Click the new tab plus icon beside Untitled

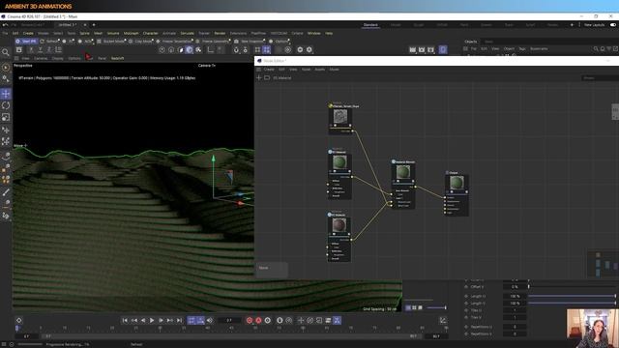(x=94, y=25)
